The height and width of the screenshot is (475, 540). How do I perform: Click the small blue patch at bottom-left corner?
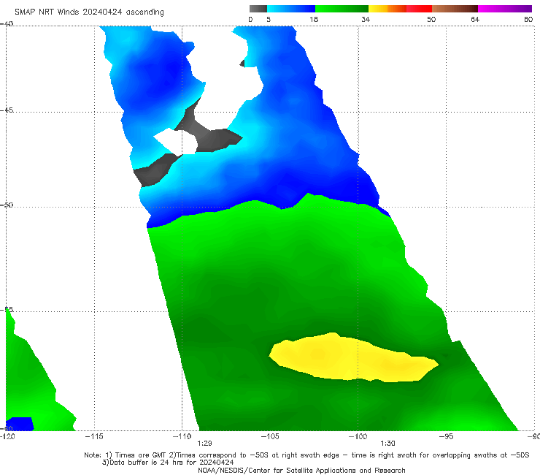(20, 424)
